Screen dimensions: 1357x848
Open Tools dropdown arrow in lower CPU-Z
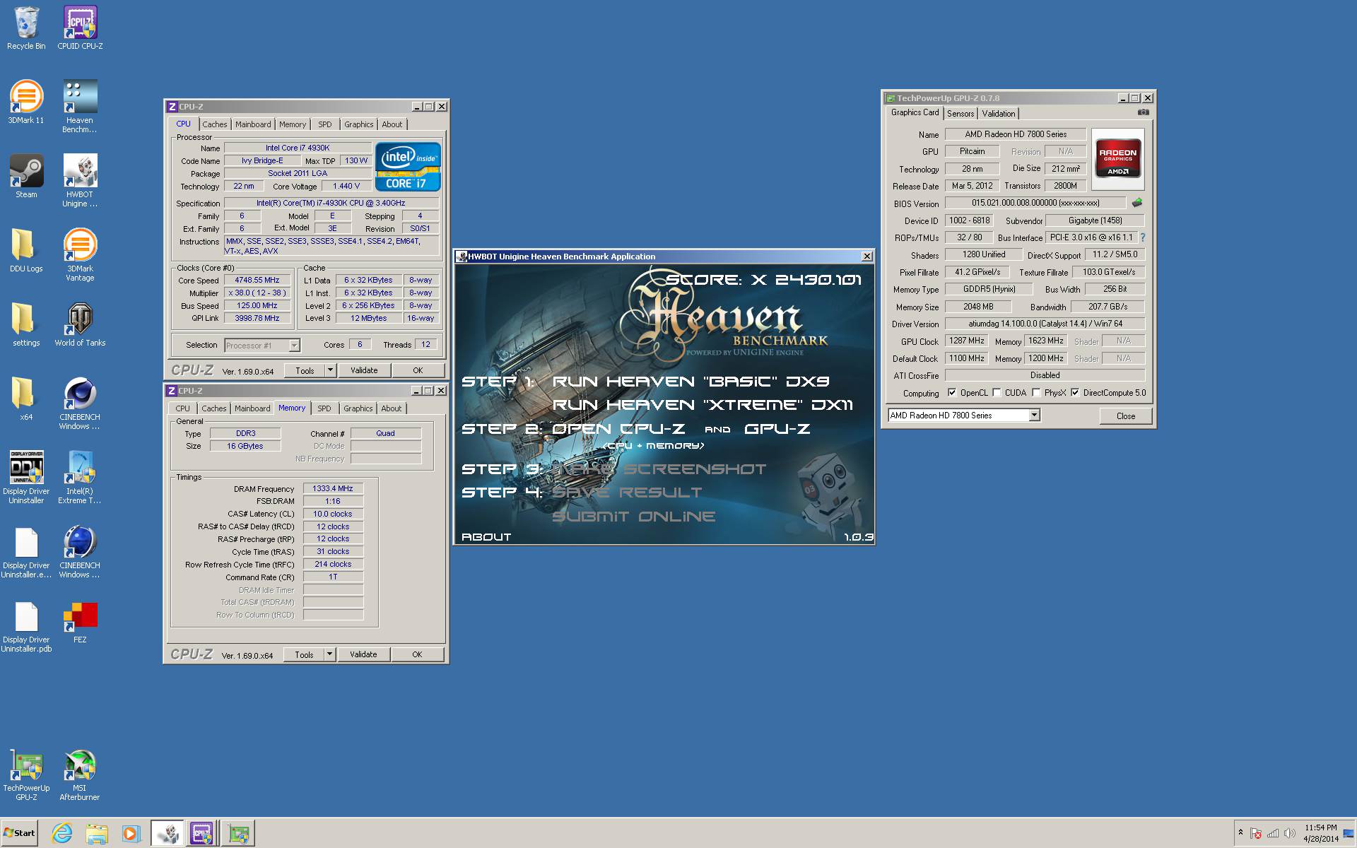point(329,654)
